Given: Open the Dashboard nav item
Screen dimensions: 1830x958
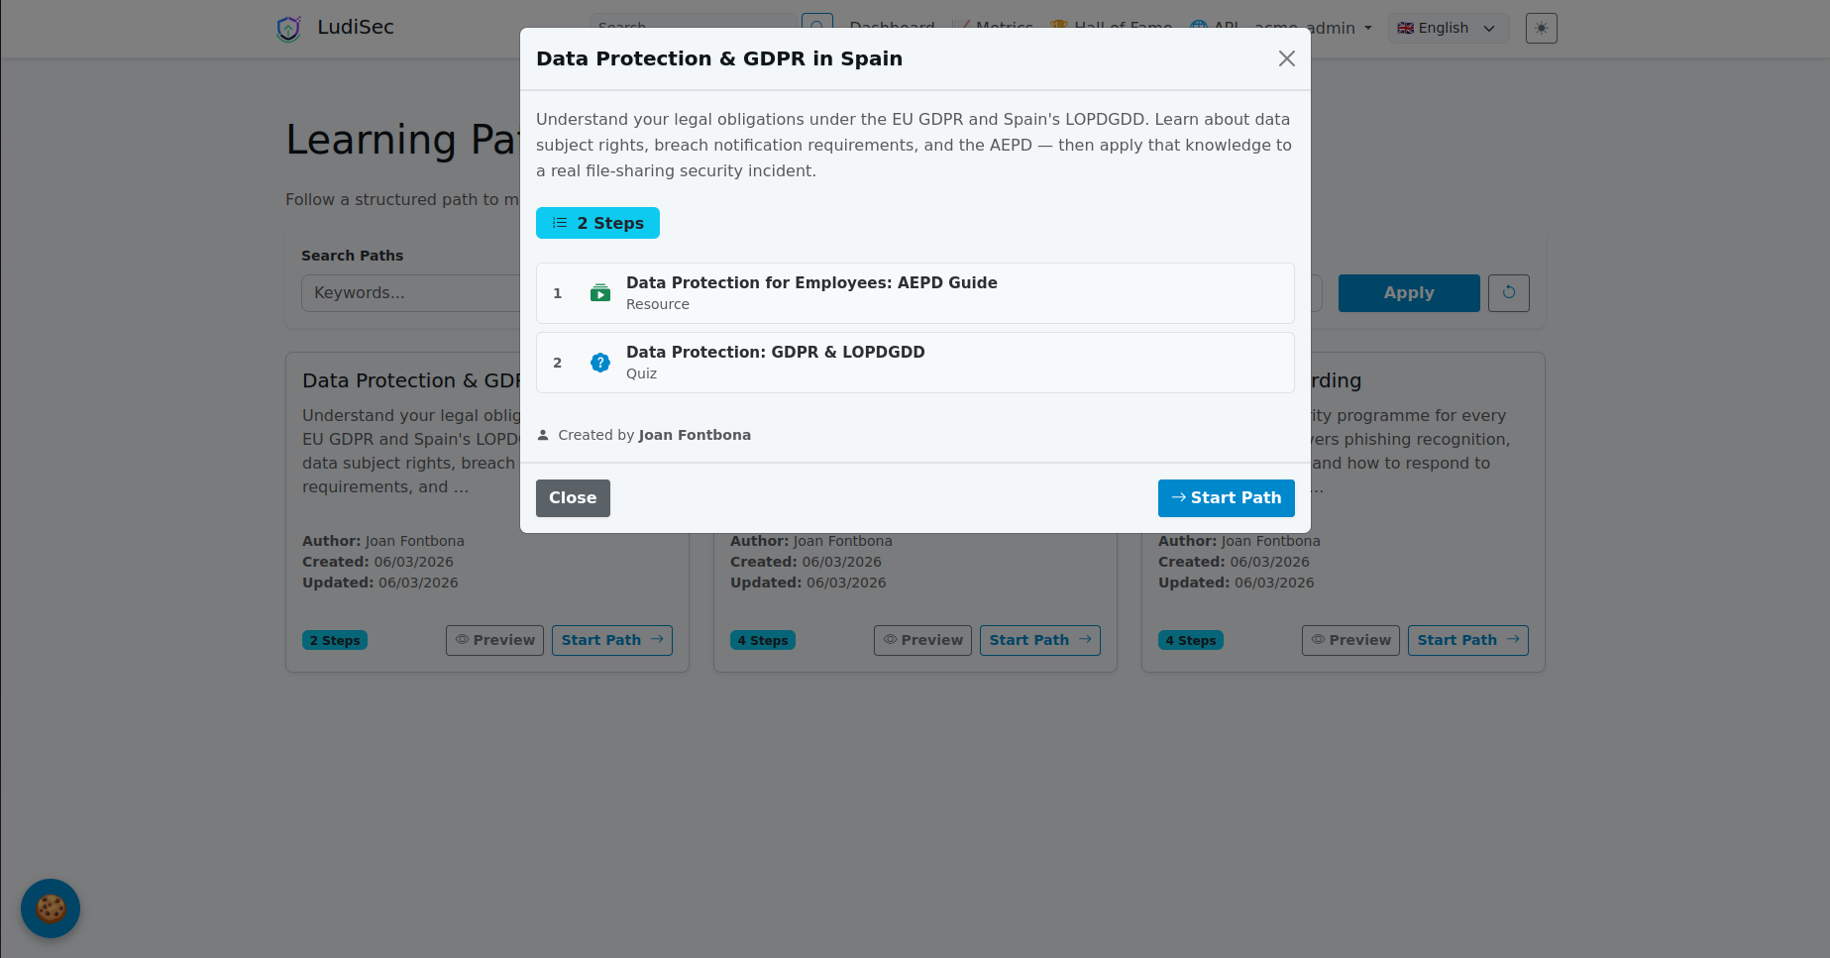Looking at the screenshot, I should [x=892, y=24].
